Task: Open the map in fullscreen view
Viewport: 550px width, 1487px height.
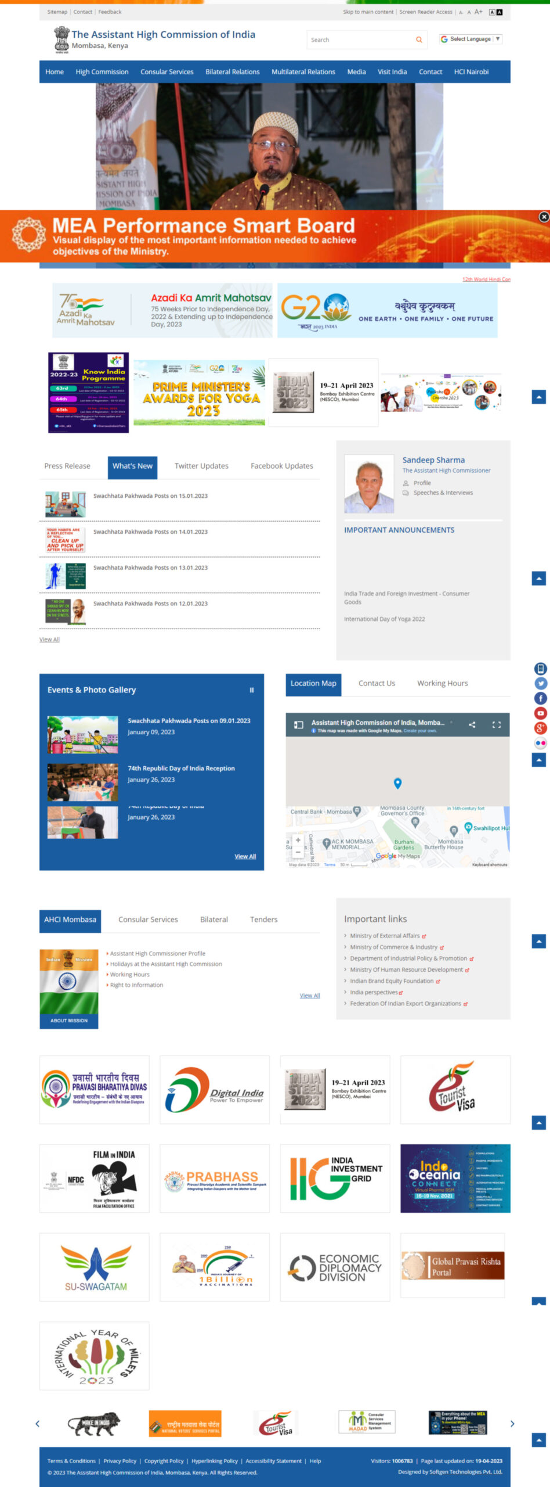Action: (x=497, y=724)
